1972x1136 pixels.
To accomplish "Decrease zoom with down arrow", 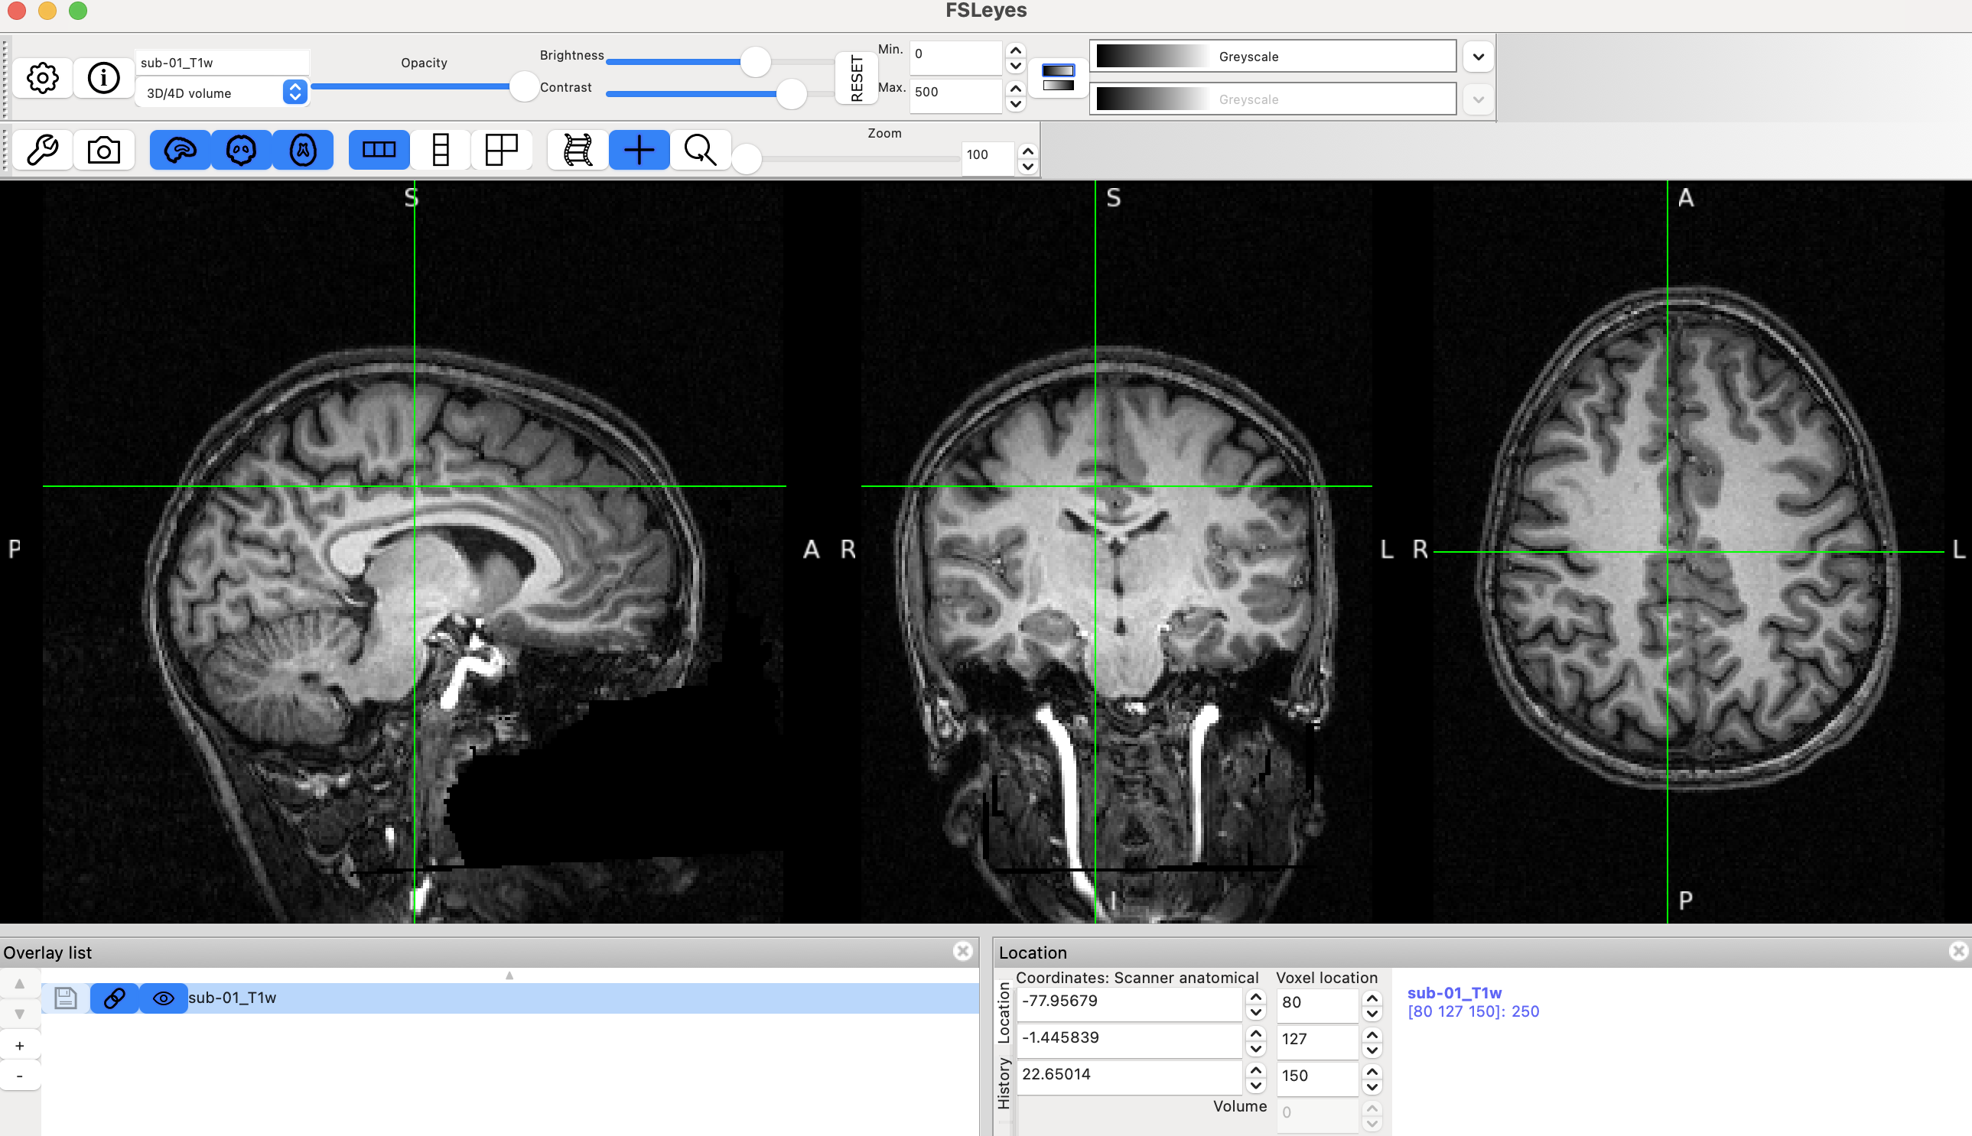I will coord(1028,166).
